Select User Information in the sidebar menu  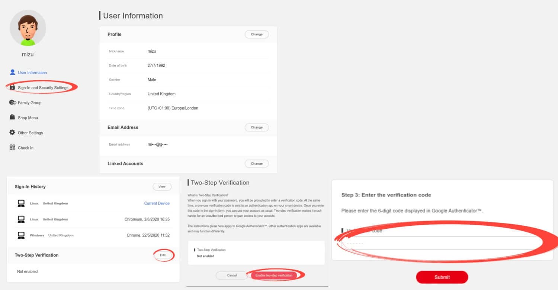32,72
